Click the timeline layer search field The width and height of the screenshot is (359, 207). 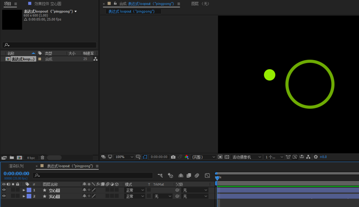(93, 175)
